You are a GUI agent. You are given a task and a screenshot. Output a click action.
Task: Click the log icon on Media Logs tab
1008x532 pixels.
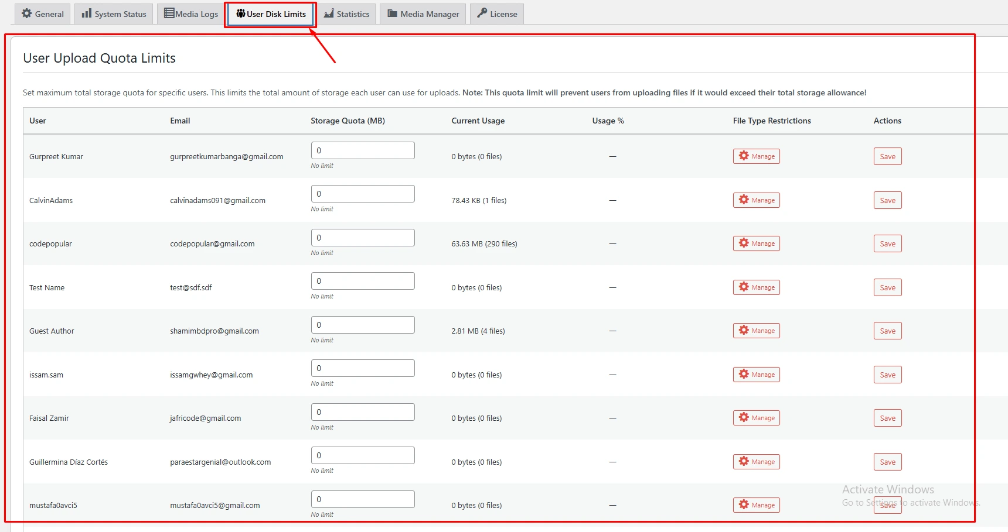click(x=169, y=13)
